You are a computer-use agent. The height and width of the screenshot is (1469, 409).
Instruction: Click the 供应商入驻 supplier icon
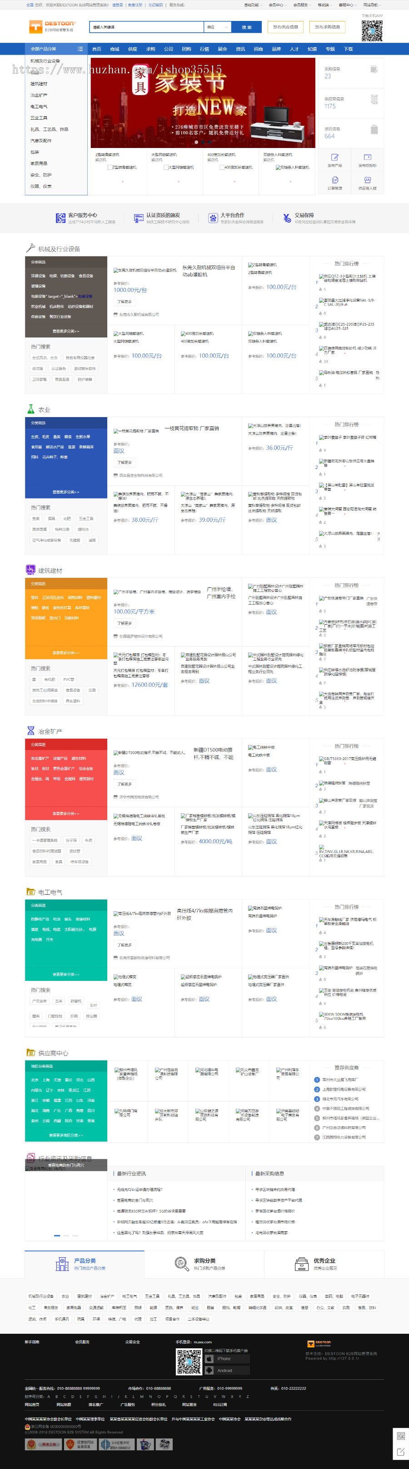pos(368,183)
